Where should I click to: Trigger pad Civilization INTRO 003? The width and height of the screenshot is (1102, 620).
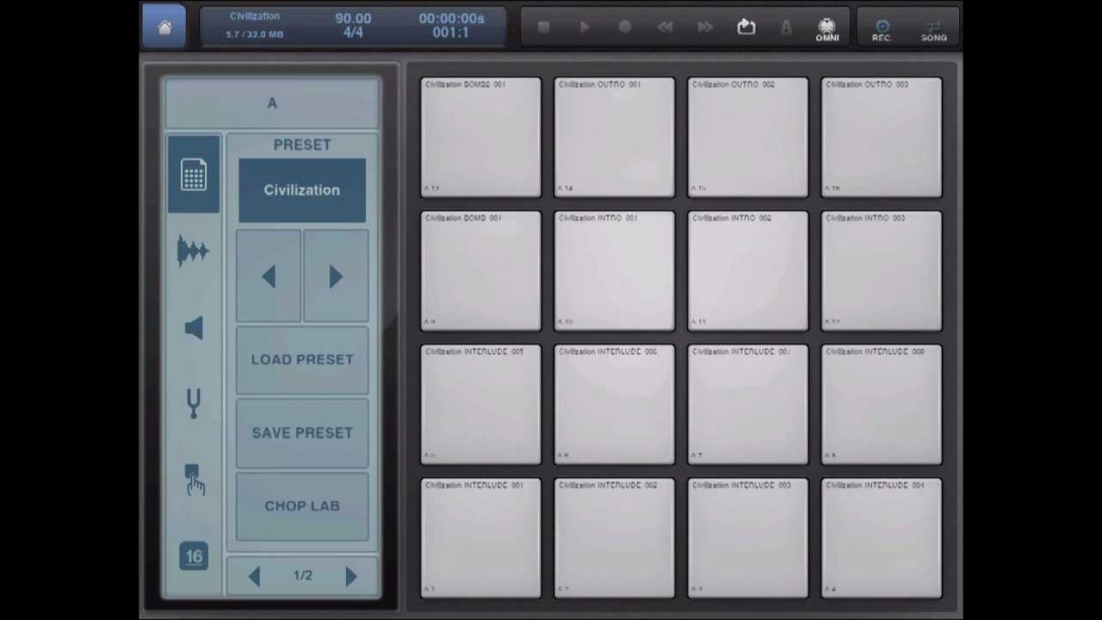click(882, 271)
